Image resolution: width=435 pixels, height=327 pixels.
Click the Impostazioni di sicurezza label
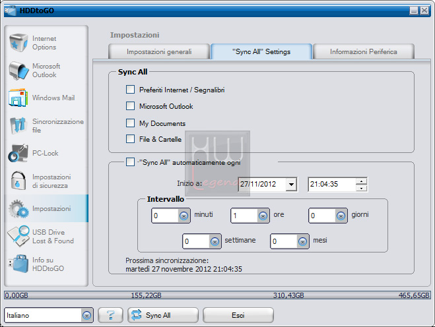(x=51, y=181)
